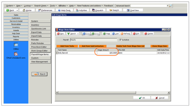Click the Feedback menu item
Image resolution: width=191 pixels, height=107 pixels.
click(x=108, y=6)
